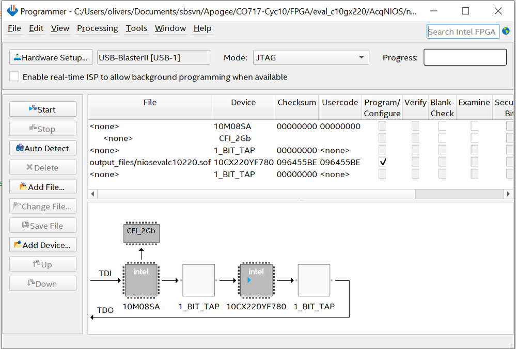Toggle Verify for CFI_2Gb row
The height and width of the screenshot is (349, 516).
pos(415,138)
